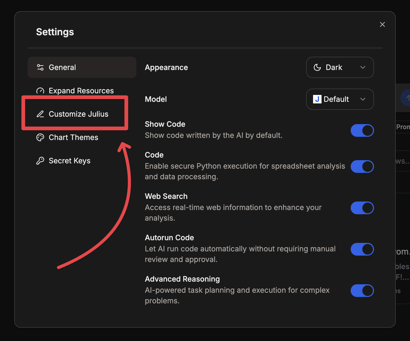Switch to the Chart Themes section
Viewport: 410px width, 341px height.
pos(82,137)
